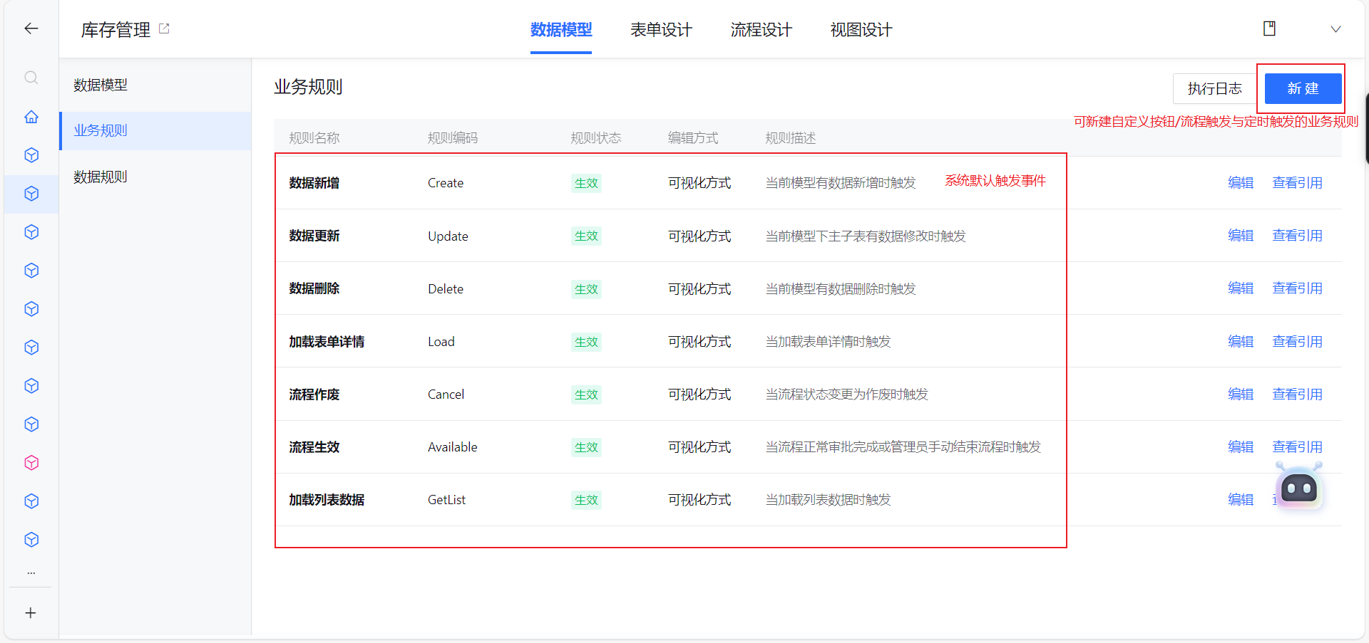This screenshot has width=1369, height=643.
Task: Add a new app with plus icon
Action: point(31,613)
